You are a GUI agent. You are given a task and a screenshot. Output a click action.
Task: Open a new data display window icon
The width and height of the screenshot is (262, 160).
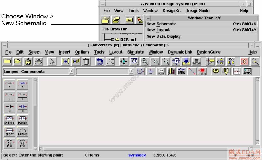click(237, 71)
